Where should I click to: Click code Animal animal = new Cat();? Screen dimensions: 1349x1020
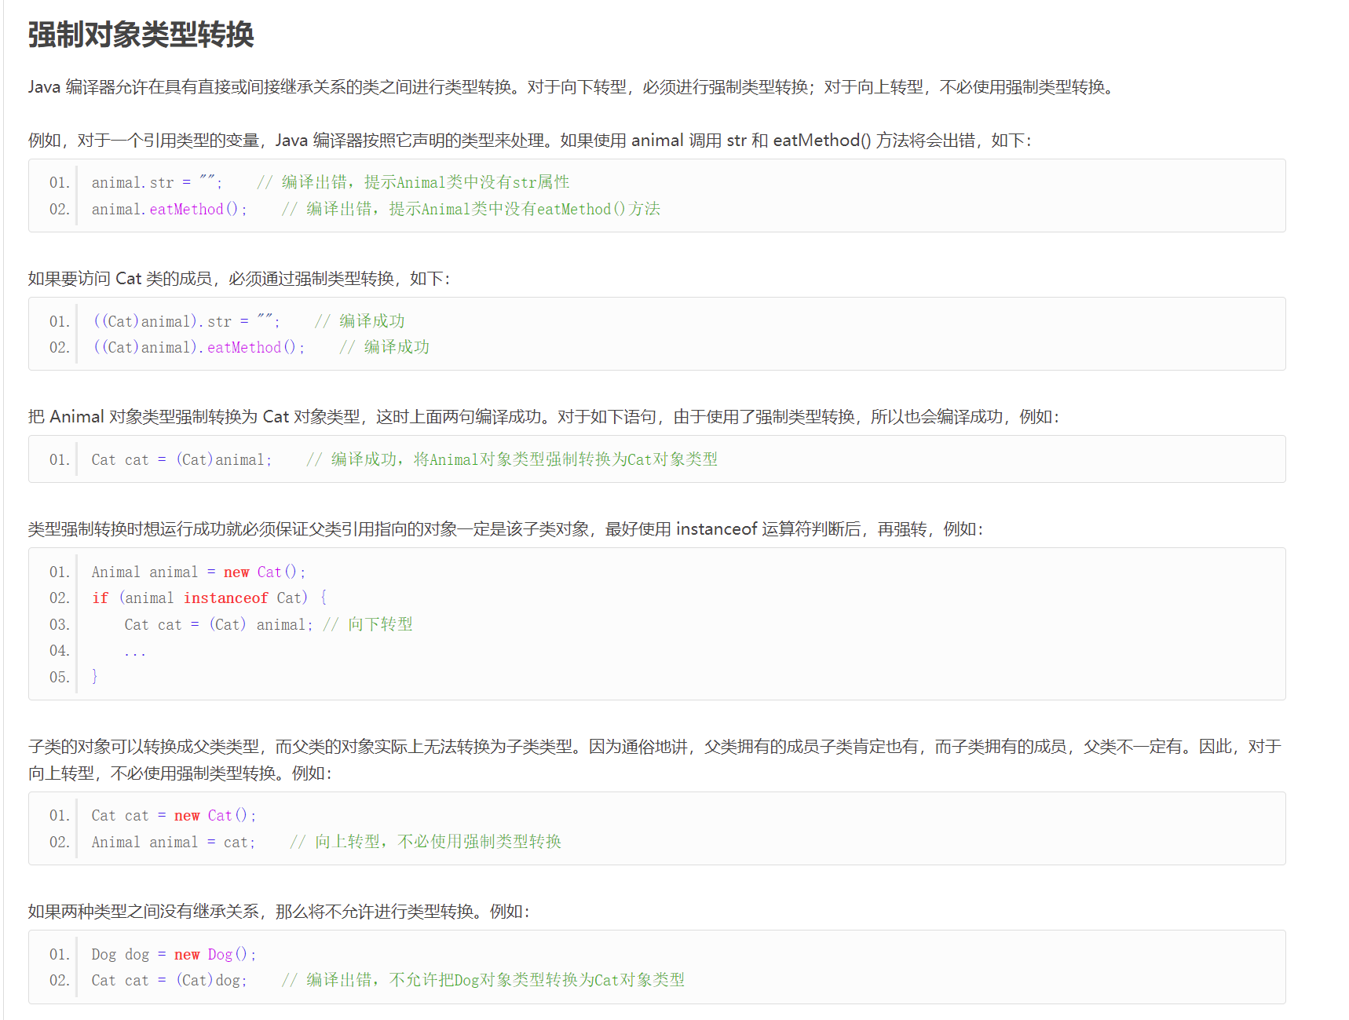tap(199, 572)
